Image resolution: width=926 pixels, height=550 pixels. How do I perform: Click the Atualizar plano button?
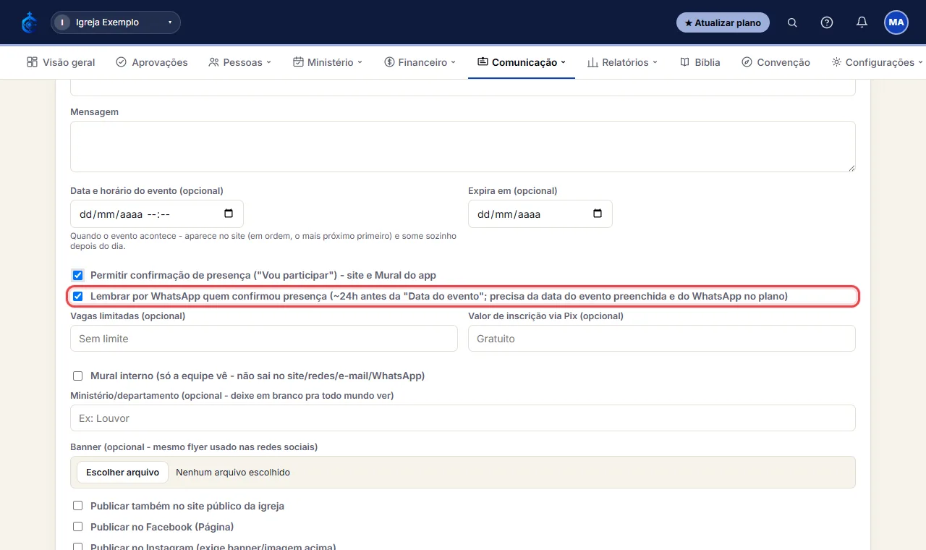(723, 22)
